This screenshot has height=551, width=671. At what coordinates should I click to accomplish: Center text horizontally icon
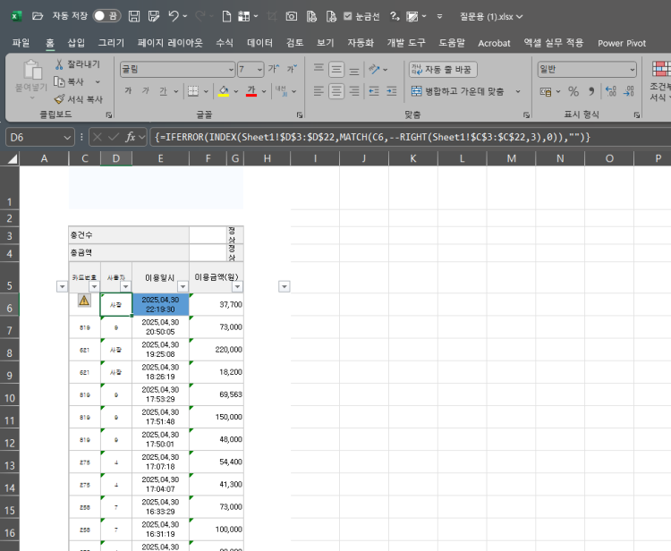336,90
